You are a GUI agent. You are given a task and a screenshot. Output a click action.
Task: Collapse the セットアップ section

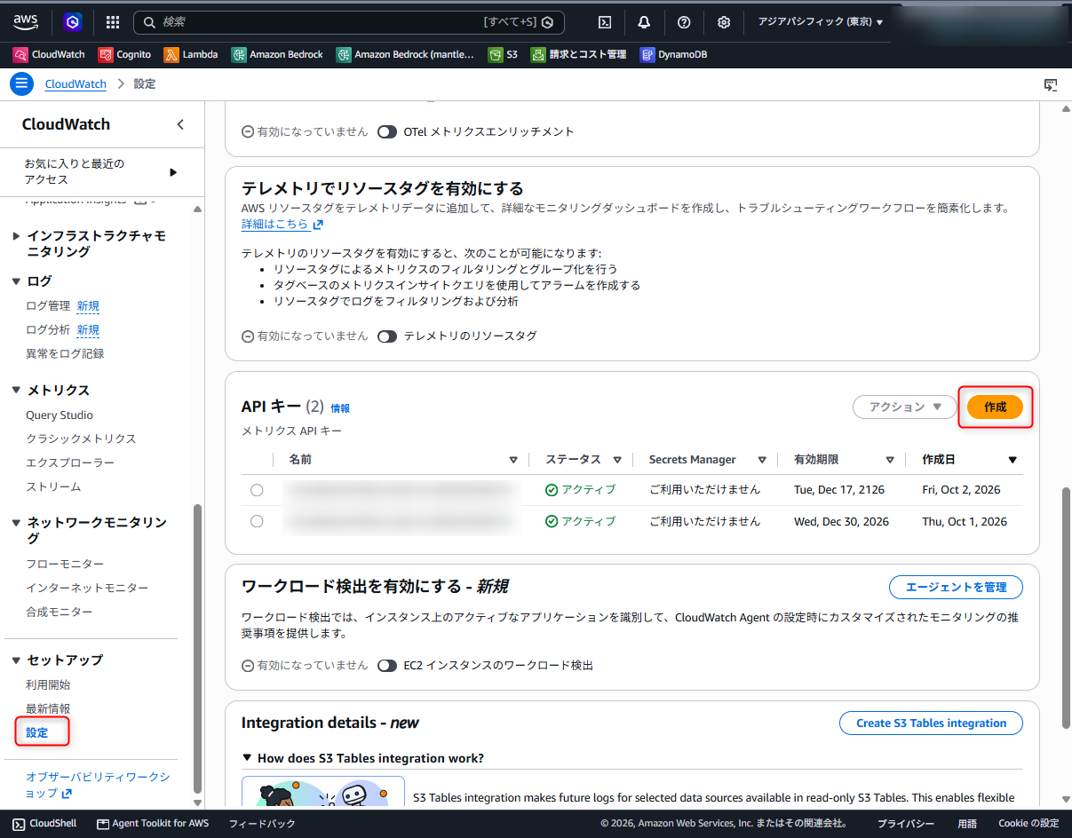(16, 660)
